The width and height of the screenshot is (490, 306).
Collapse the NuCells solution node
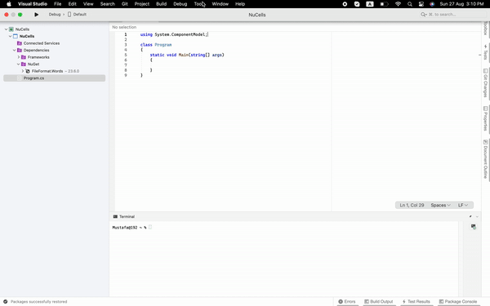(x=6, y=29)
